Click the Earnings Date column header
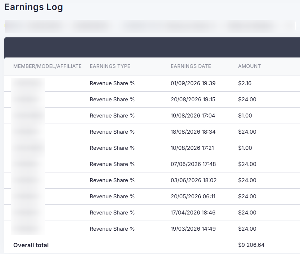 [191, 66]
